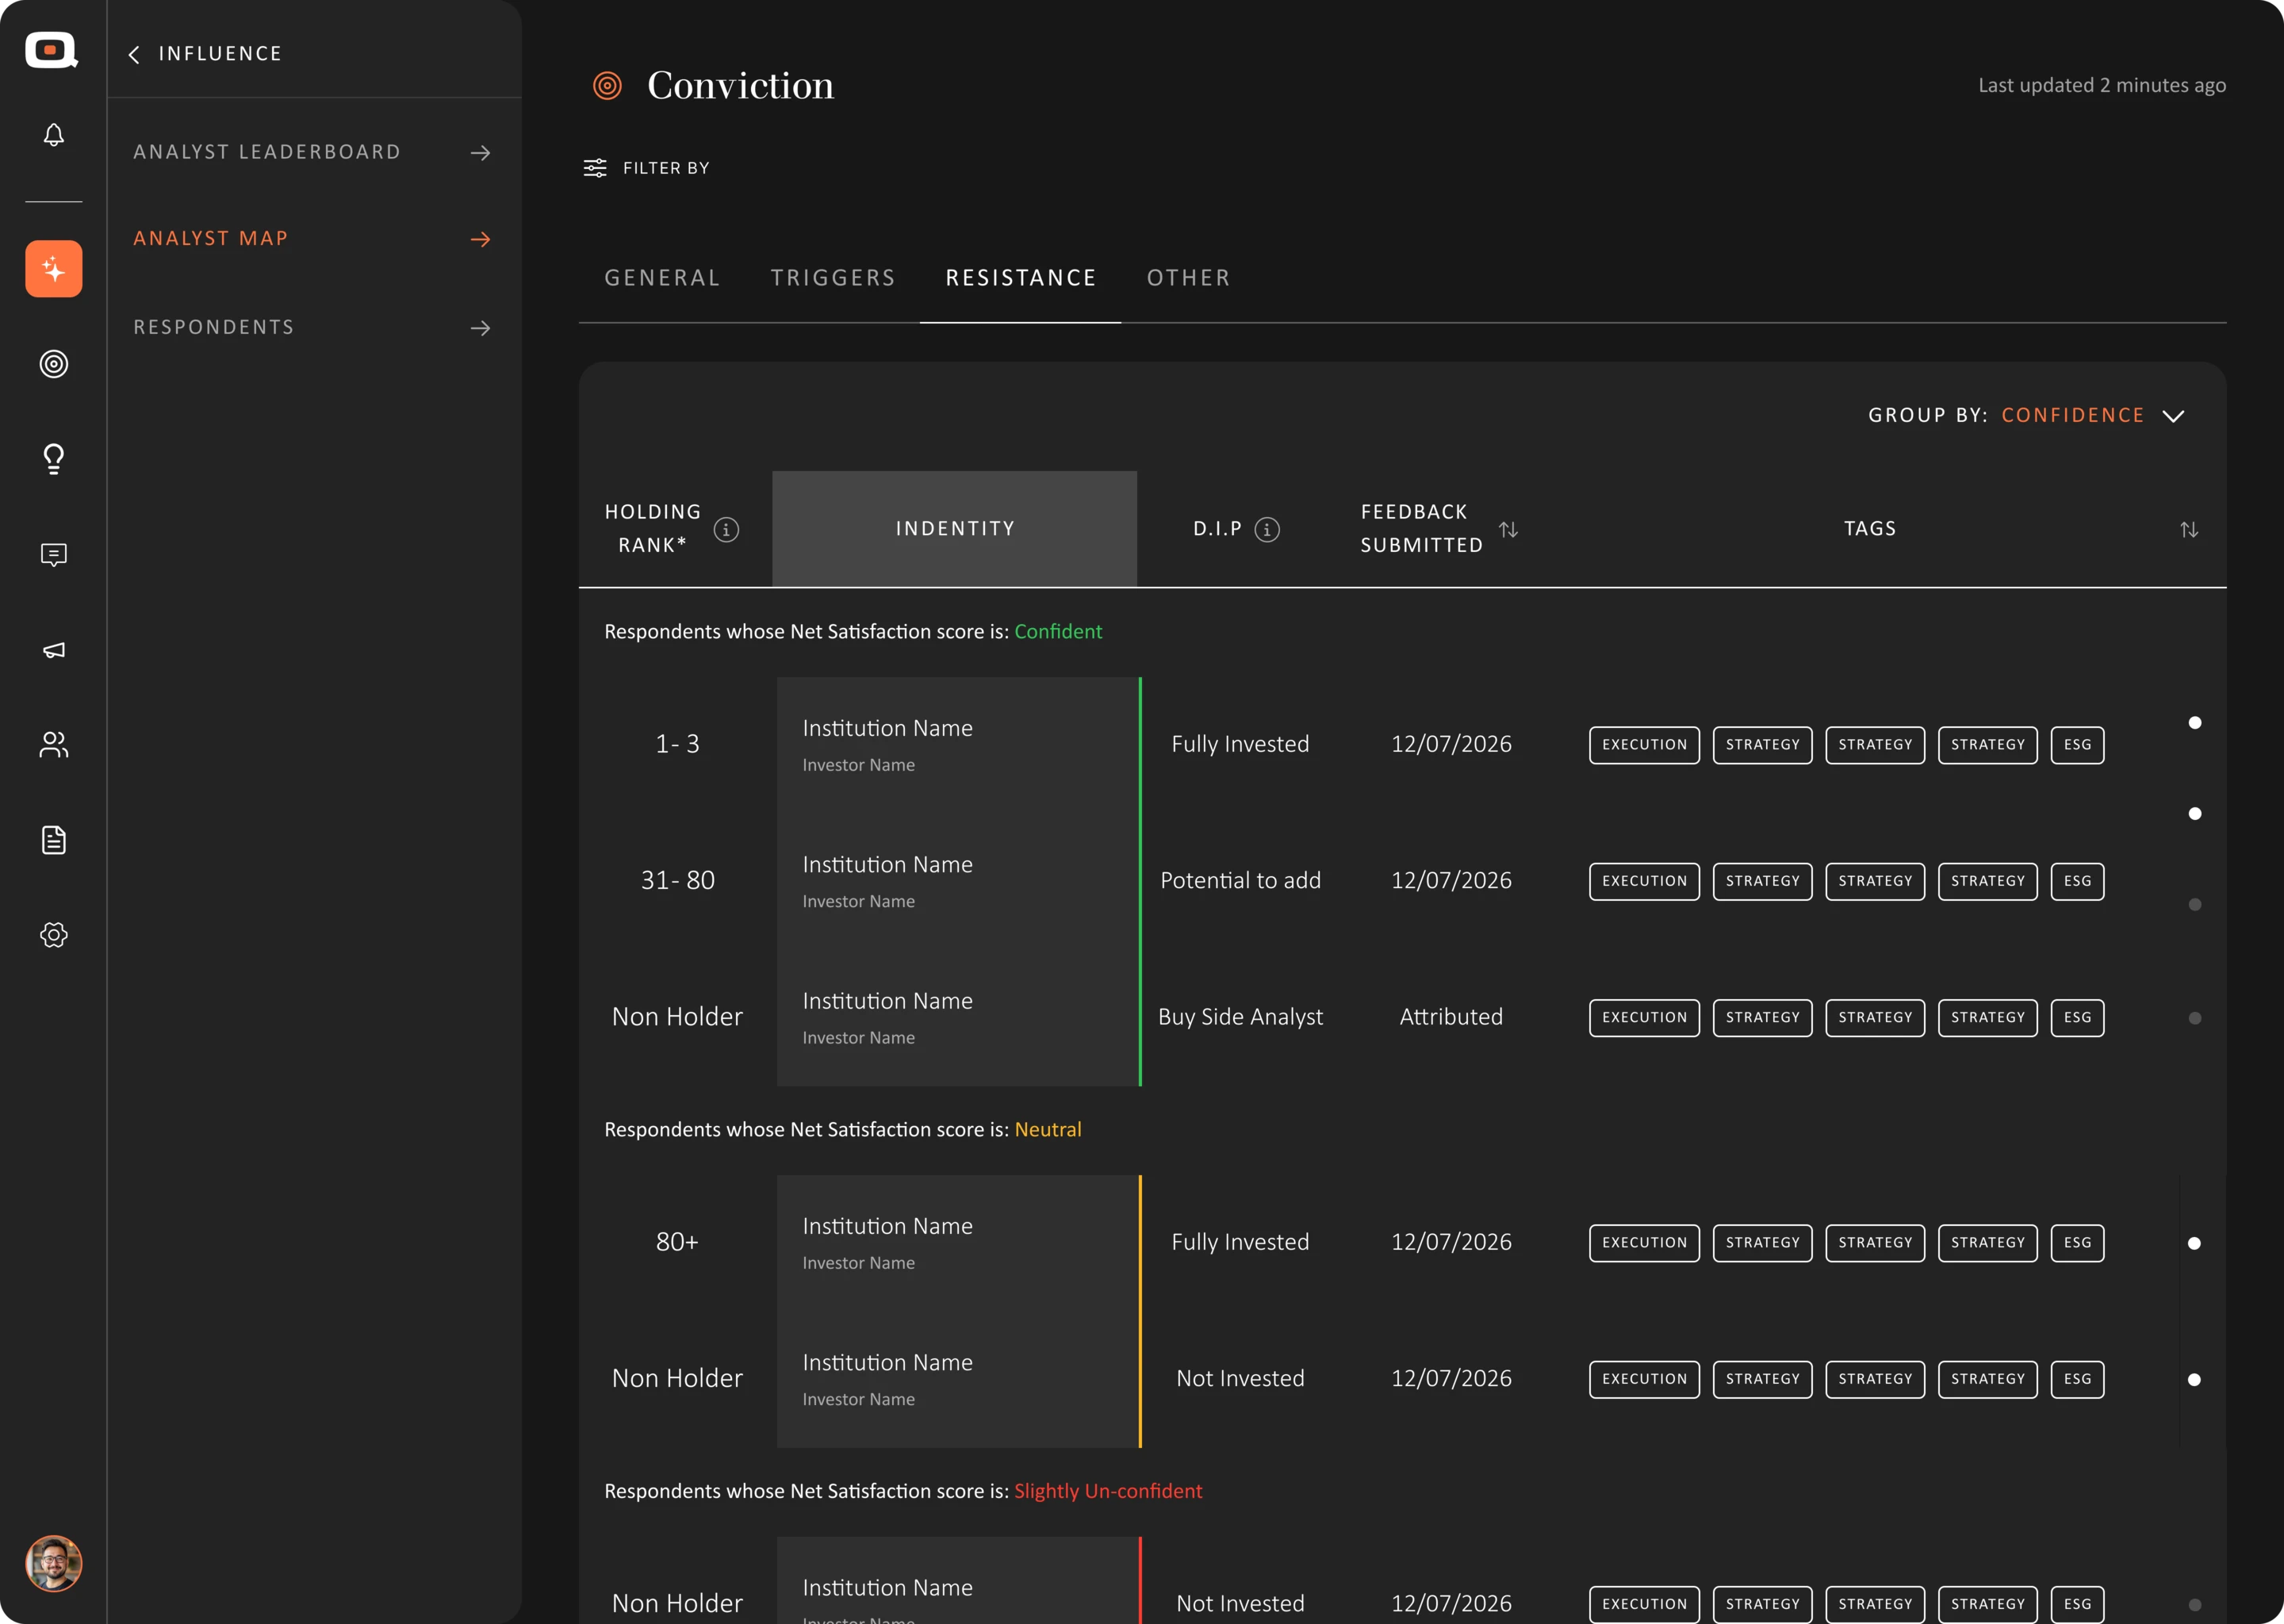Image resolution: width=2284 pixels, height=1624 pixels.
Task: Open the lightbulb insights sidebar icon
Action: pos(54,459)
